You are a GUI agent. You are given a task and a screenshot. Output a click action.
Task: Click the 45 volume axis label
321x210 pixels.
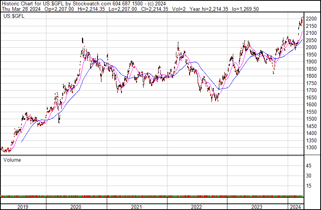coord(309,166)
